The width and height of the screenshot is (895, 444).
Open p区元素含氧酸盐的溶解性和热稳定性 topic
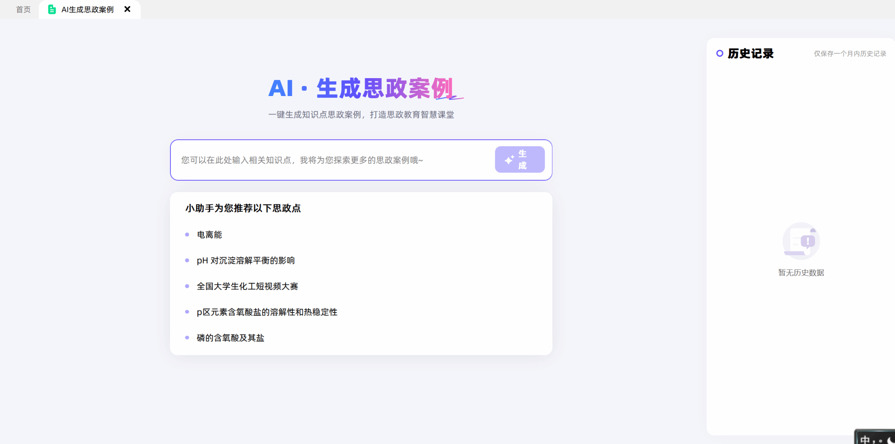pyautogui.click(x=267, y=312)
